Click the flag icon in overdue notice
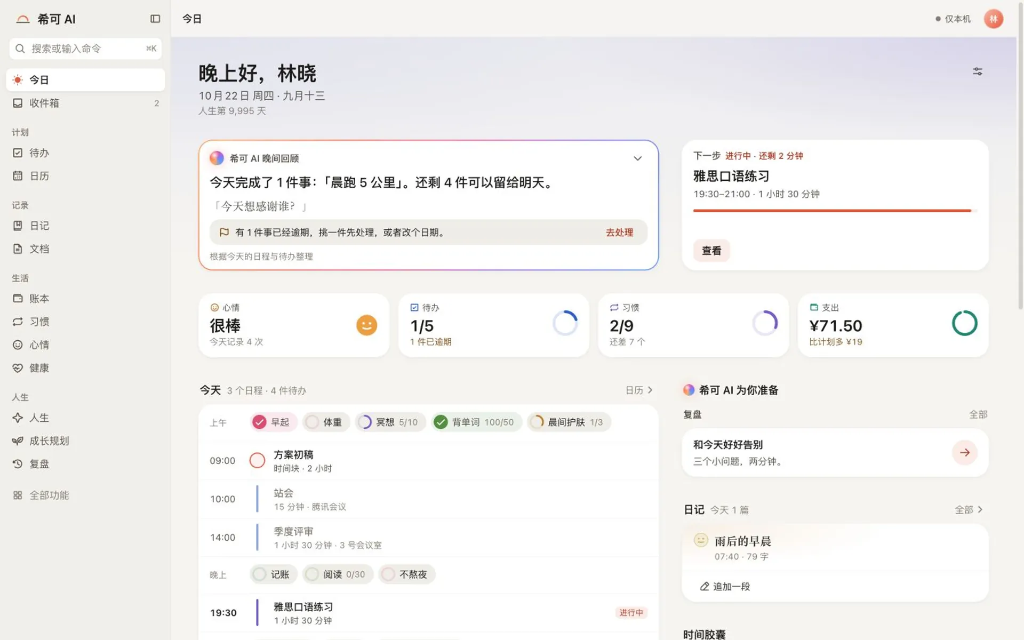Image resolution: width=1024 pixels, height=640 pixels. 225,233
